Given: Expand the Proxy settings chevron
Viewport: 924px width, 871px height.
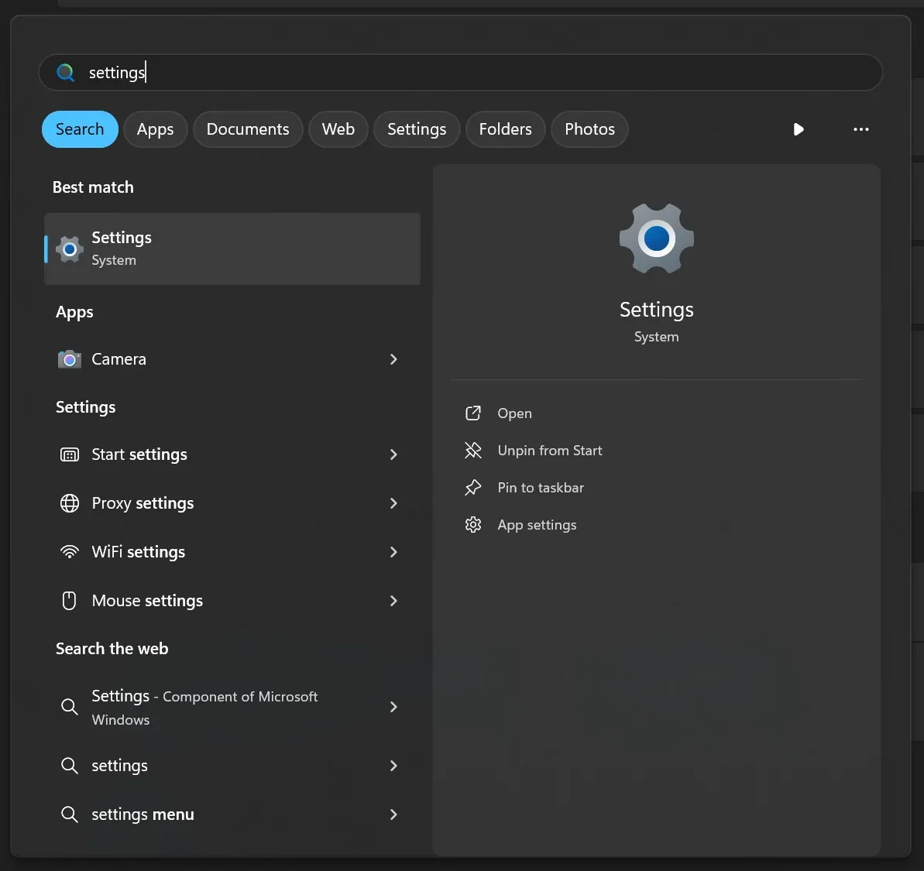Looking at the screenshot, I should tap(393, 503).
